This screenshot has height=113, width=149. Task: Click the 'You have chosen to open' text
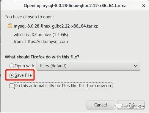point(29,17)
